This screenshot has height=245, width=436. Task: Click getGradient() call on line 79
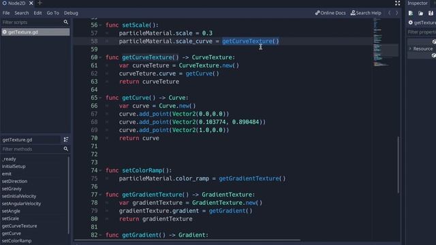coord(230,211)
